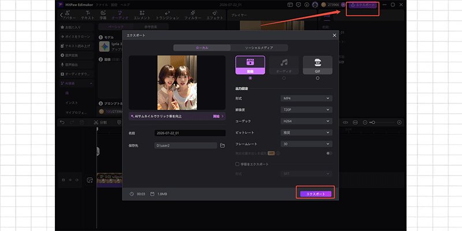Choose the GIF format card
Image resolution: width=462 pixels, height=231 pixels.
(318, 65)
